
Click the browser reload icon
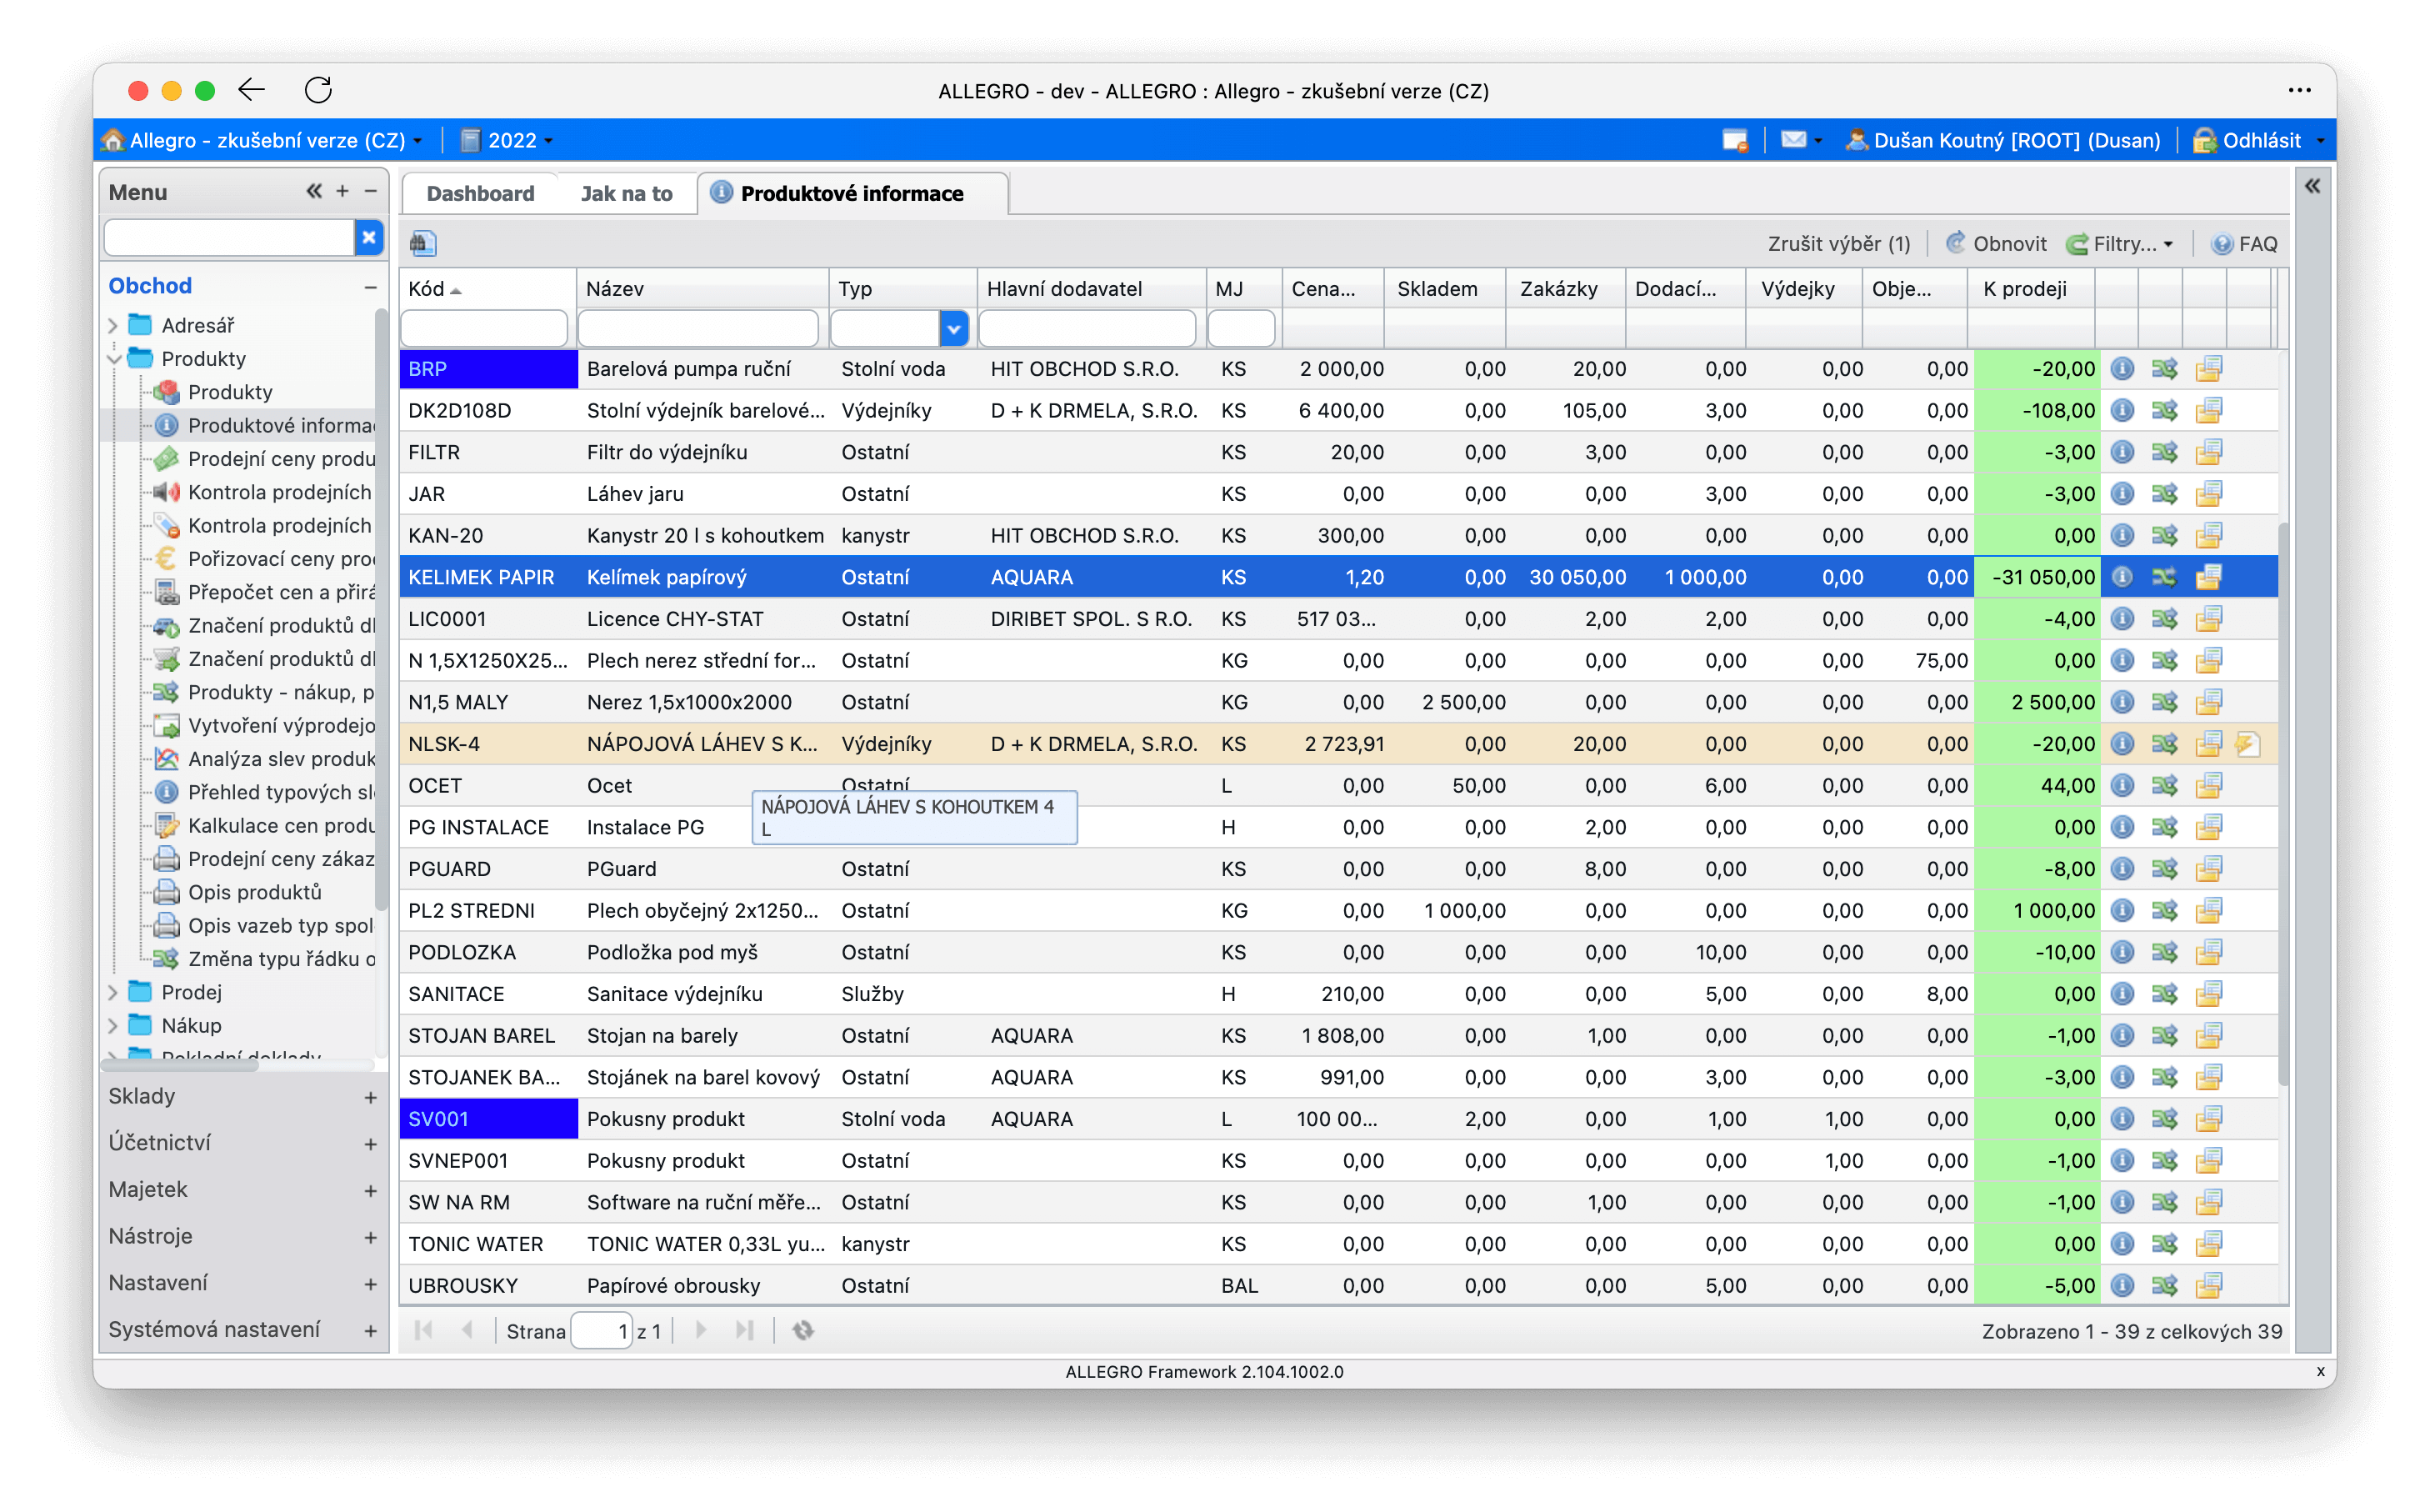click(x=317, y=90)
